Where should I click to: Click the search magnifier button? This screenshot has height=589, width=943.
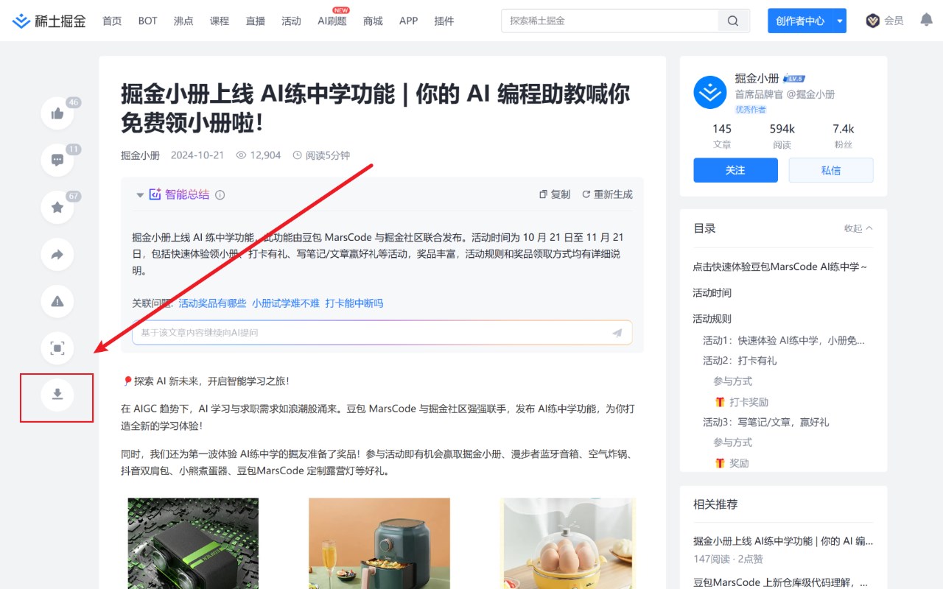pyautogui.click(x=733, y=21)
